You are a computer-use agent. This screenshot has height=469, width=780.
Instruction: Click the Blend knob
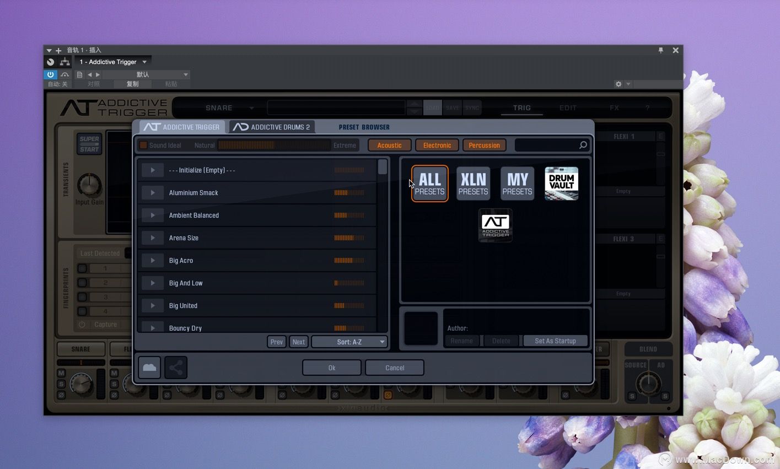(x=649, y=383)
